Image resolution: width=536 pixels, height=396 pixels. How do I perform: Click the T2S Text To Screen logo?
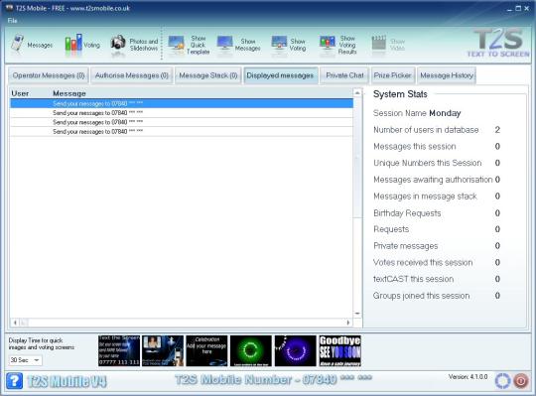498,43
